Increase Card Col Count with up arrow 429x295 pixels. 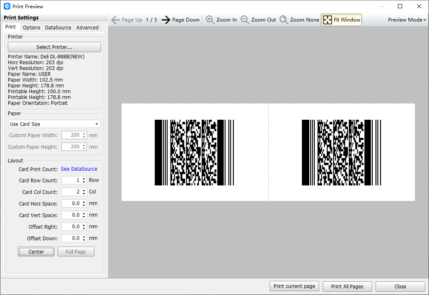[x=84, y=190]
